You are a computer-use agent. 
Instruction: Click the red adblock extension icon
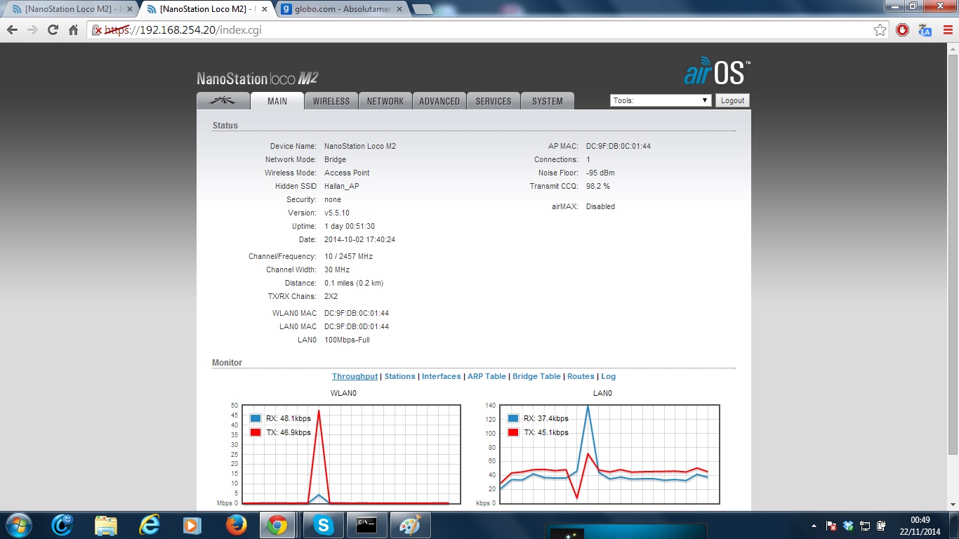pyautogui.click(x=903, y=30)
